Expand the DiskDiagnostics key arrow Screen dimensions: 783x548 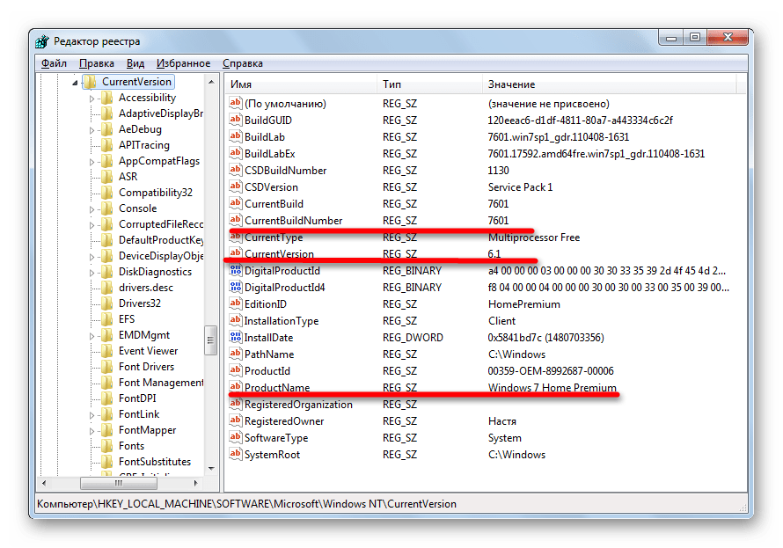(91, 273)
